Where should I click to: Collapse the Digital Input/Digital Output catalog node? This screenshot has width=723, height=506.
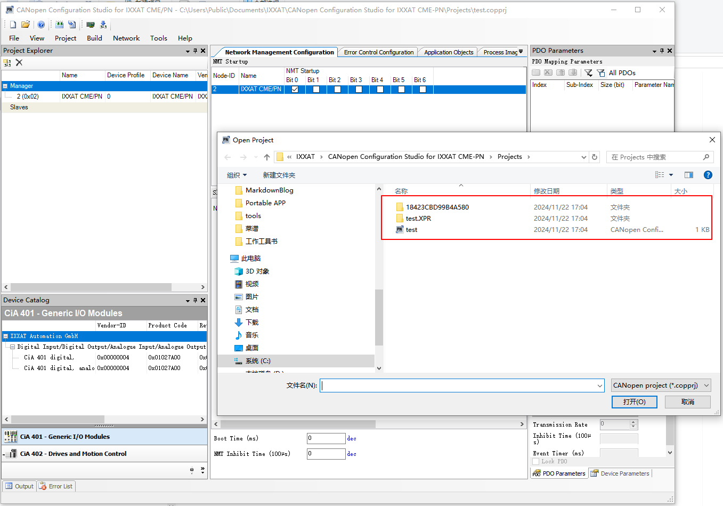coord(12,347)
